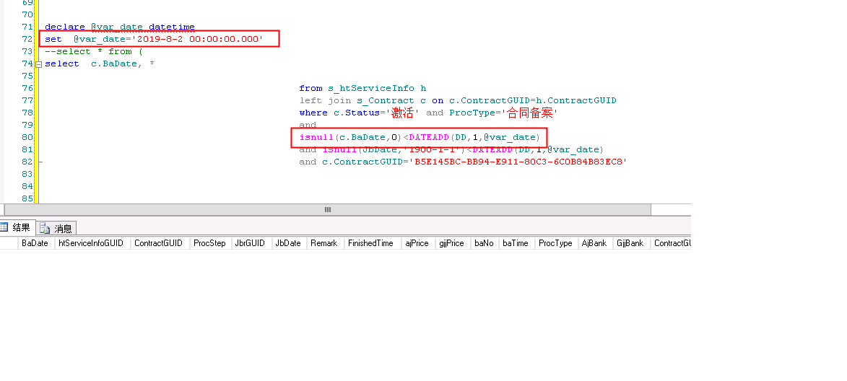Click the message icon on 消息 tab
The image size is (847, 381).
point(45,229)
